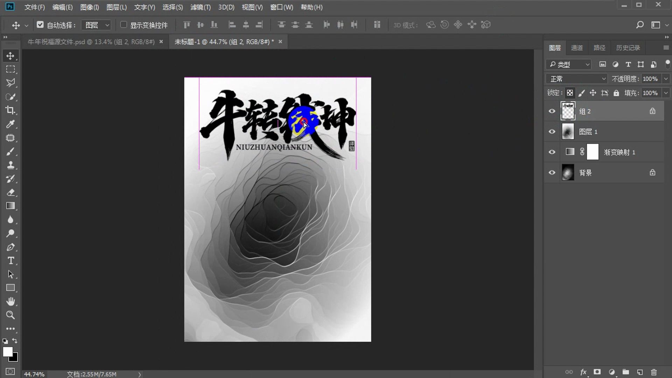The width and height of the screenshot is (672, 378).
Task: Open the Add layer style menu
Action: click(583, 372)
